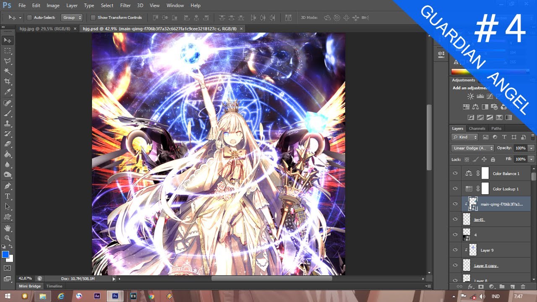Hide the ter45 layer
The width and height of the screenshot is (537, 302).
[x=455, y=219]
